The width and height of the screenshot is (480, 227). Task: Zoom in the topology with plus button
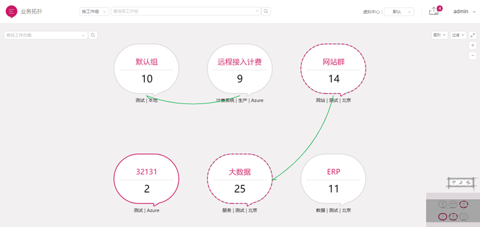(473, 46)
